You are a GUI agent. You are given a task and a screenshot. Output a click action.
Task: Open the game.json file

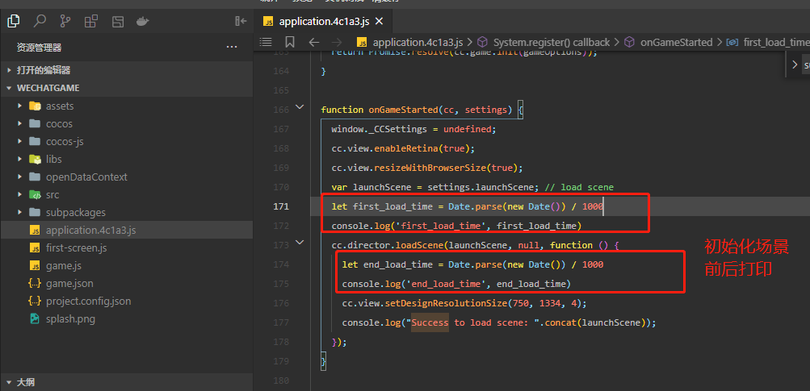(127, 283)
